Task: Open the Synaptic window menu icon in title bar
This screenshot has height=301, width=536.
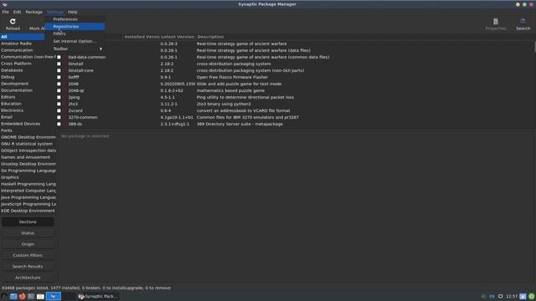Action: tap(4, 4)
